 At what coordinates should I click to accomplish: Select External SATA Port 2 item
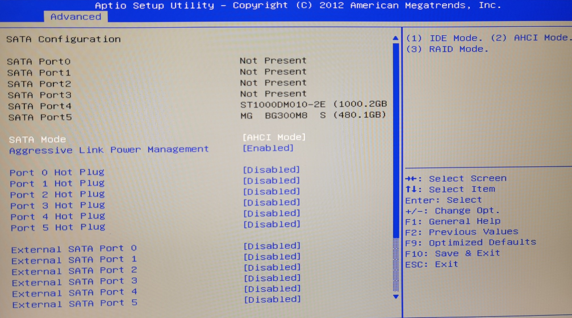(74, 271)
